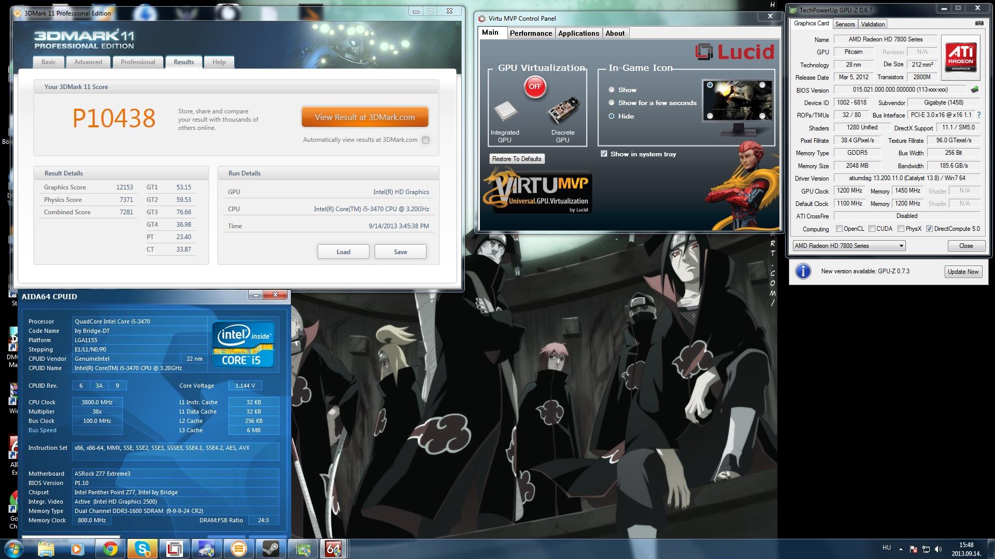The height and width of the screenshot is (559, 995).
Task: Open Windows Explorer from the taskbar
Action: click(46, 549)
